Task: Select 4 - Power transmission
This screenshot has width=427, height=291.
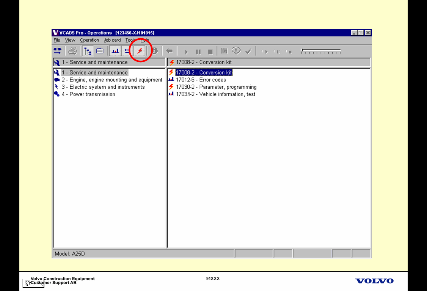Action: (88, 94)
